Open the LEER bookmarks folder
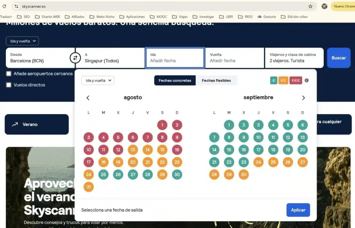This screenshot has height=228, width=355. point(226,17)
